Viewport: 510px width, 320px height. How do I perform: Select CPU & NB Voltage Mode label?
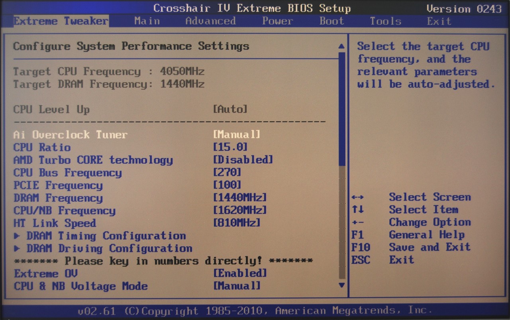80,287
